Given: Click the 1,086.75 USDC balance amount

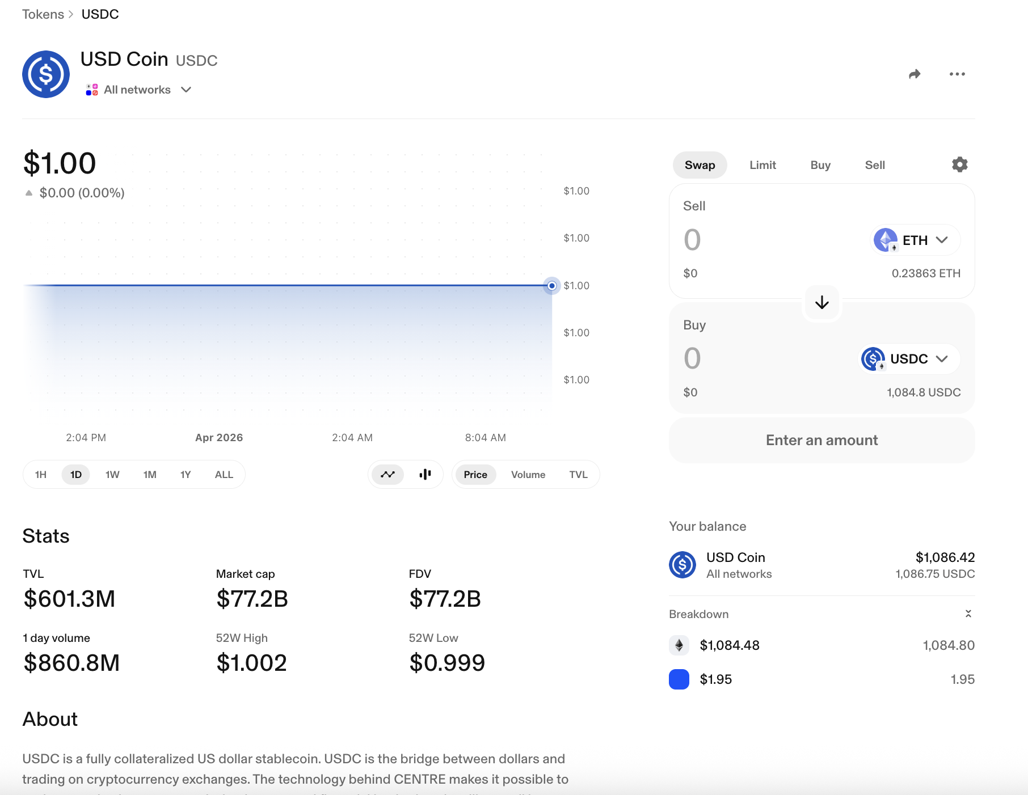Looking at the screenshot, I should pos(935,574).
